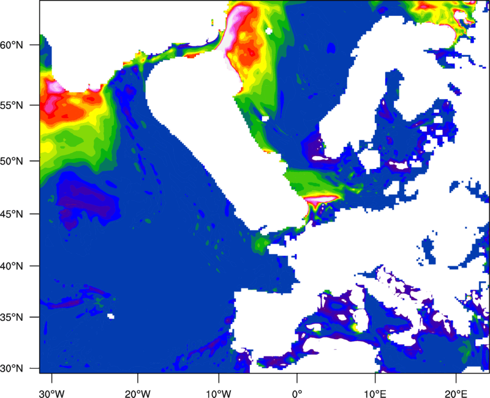Screen dimensions: 490x398
Task: Click the 10°E longitude label
Action: (x=375, y=394)
